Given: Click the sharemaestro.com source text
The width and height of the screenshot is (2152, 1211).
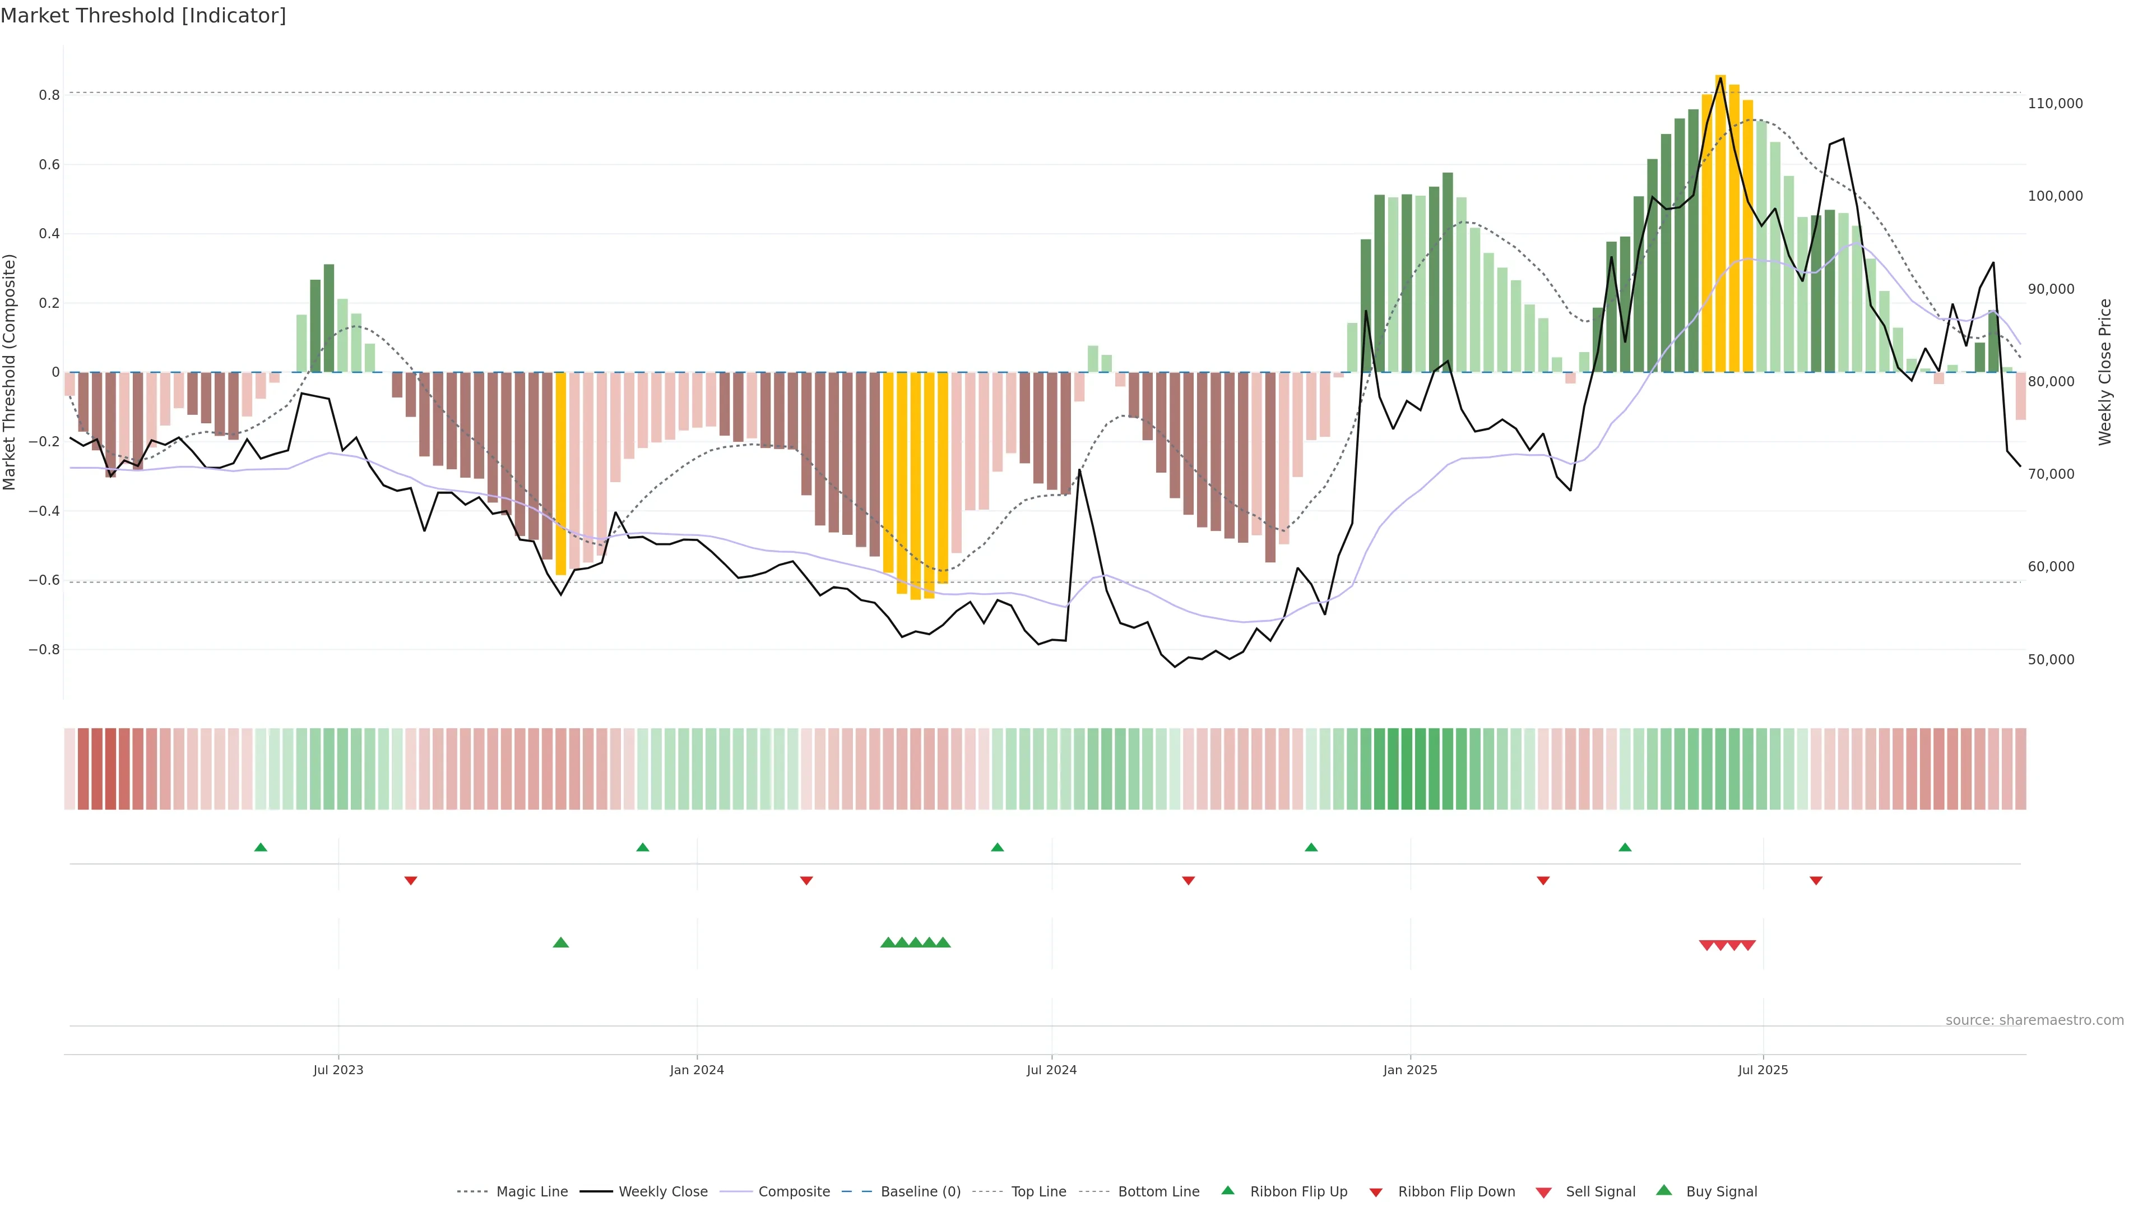Looking at the screenshot, I should [x=2034, y=1020].
